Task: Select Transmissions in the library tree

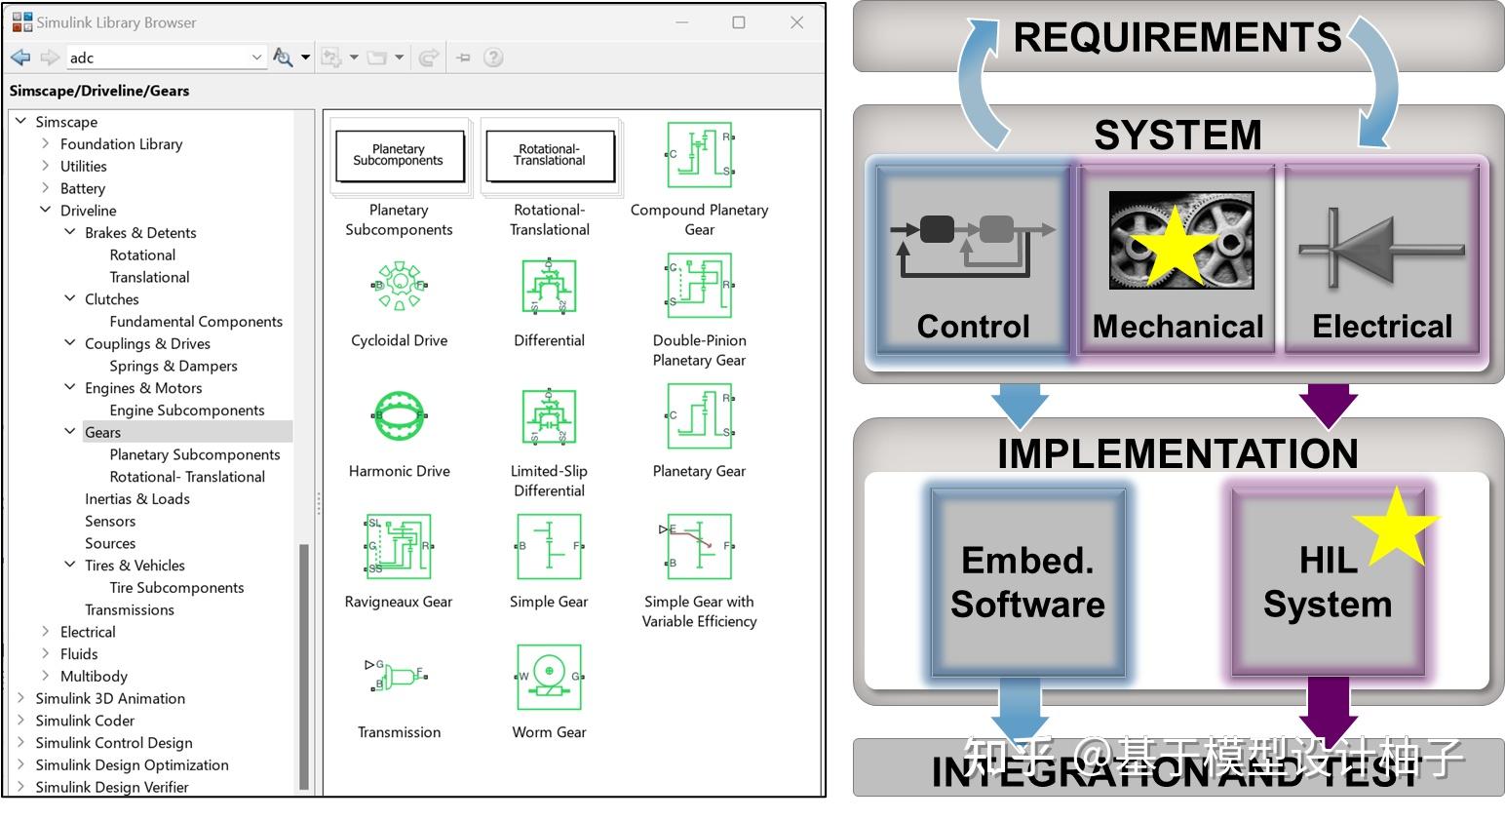Action: pyautogui.click(x=130, y=609)
